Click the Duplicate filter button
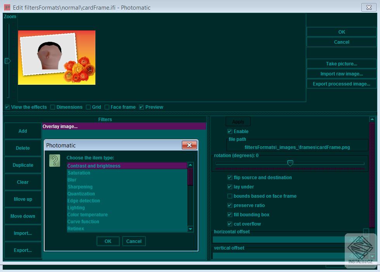Screen dimensions: 380x272 coord(23,165)
